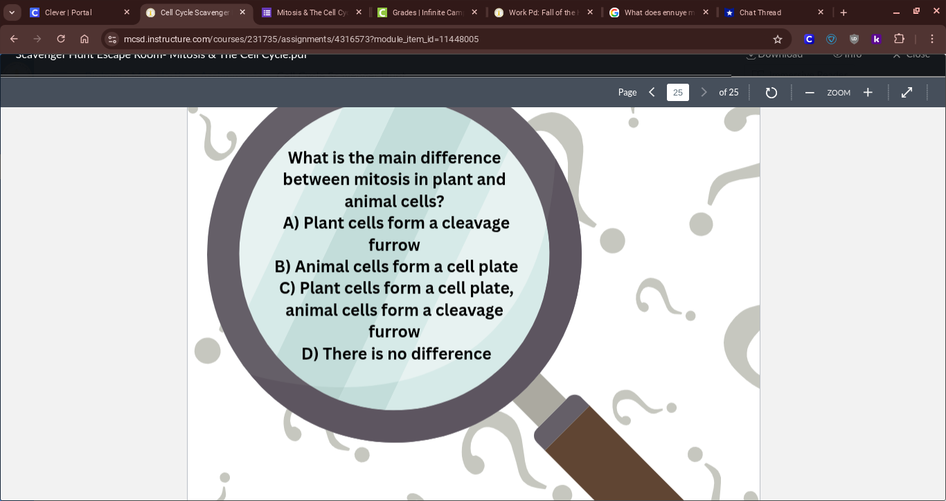Open the Chrome extensions puzzle menu
Viewport: 946px width, 501px height.
pyautogui.click(x=900, y=39)
